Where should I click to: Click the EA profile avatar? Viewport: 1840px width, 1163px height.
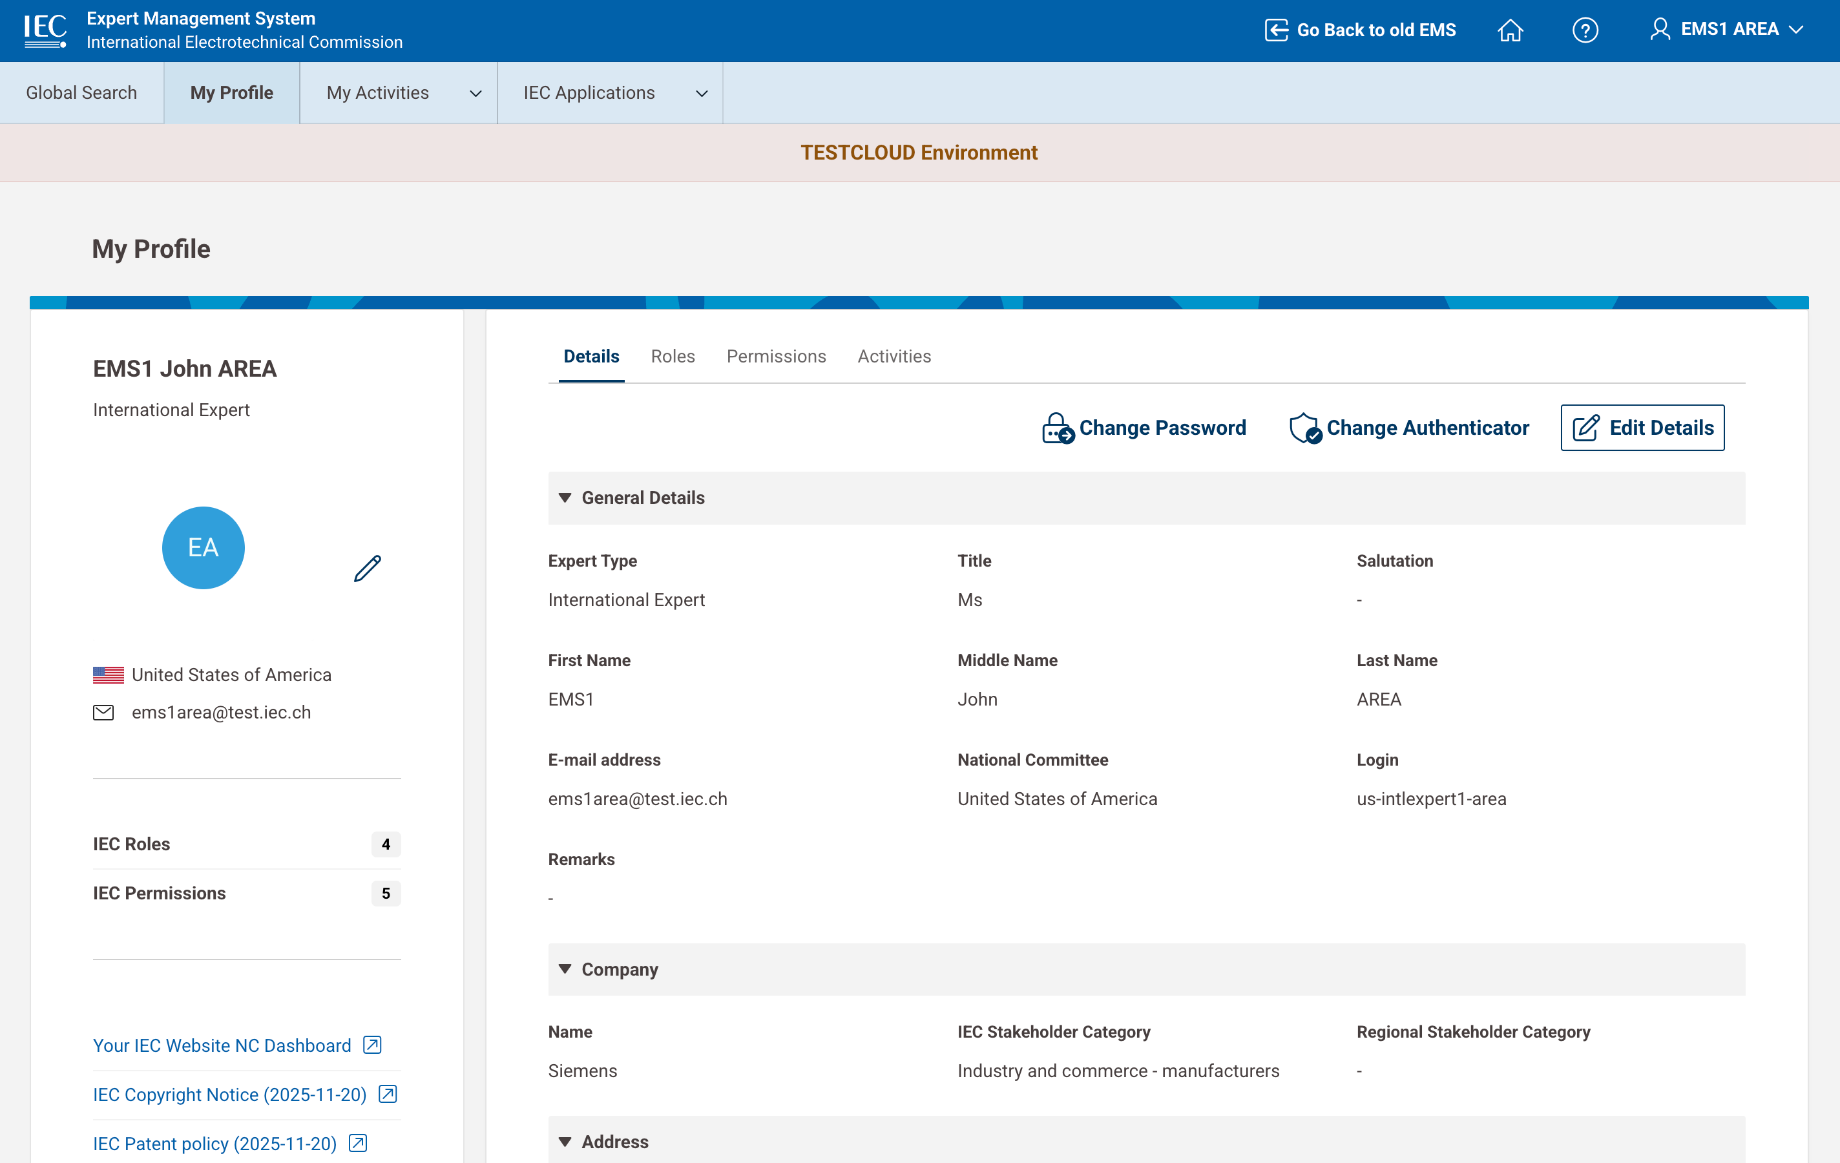pos(204,547)
